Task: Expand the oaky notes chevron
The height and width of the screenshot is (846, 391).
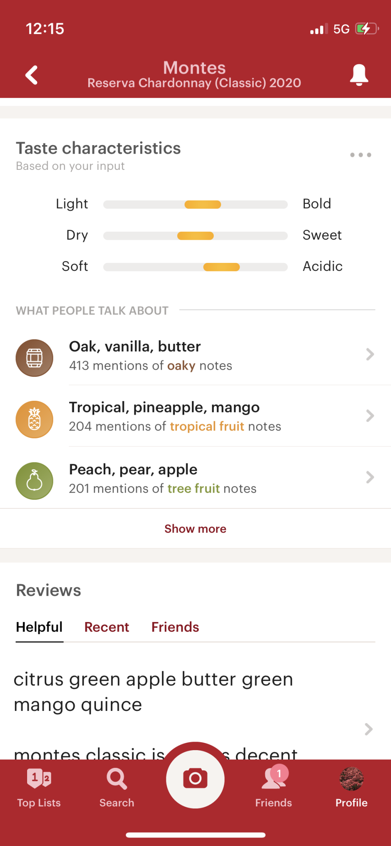Action: pyautogui.click(x=370, y=354)
